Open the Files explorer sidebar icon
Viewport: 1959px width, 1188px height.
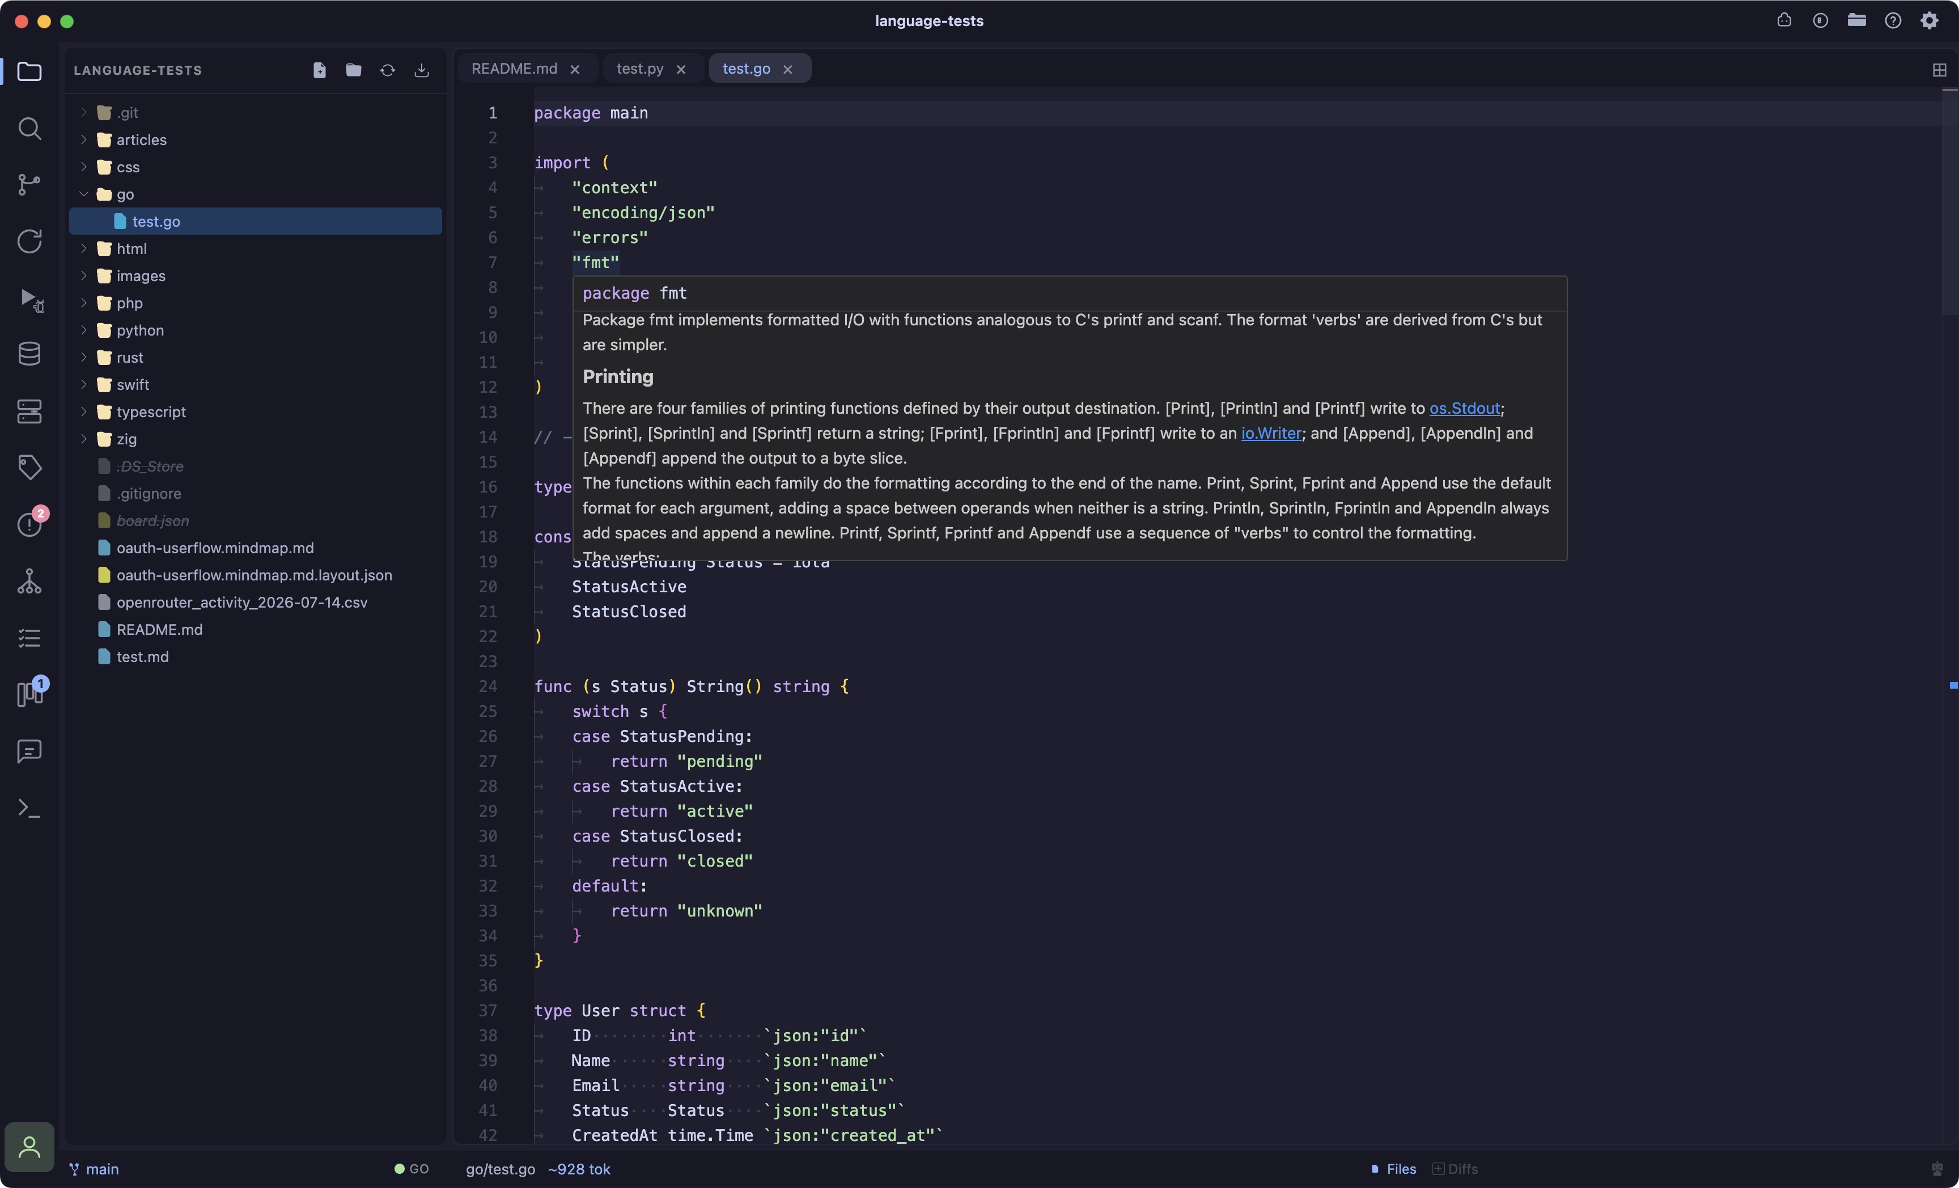point(29,71)
